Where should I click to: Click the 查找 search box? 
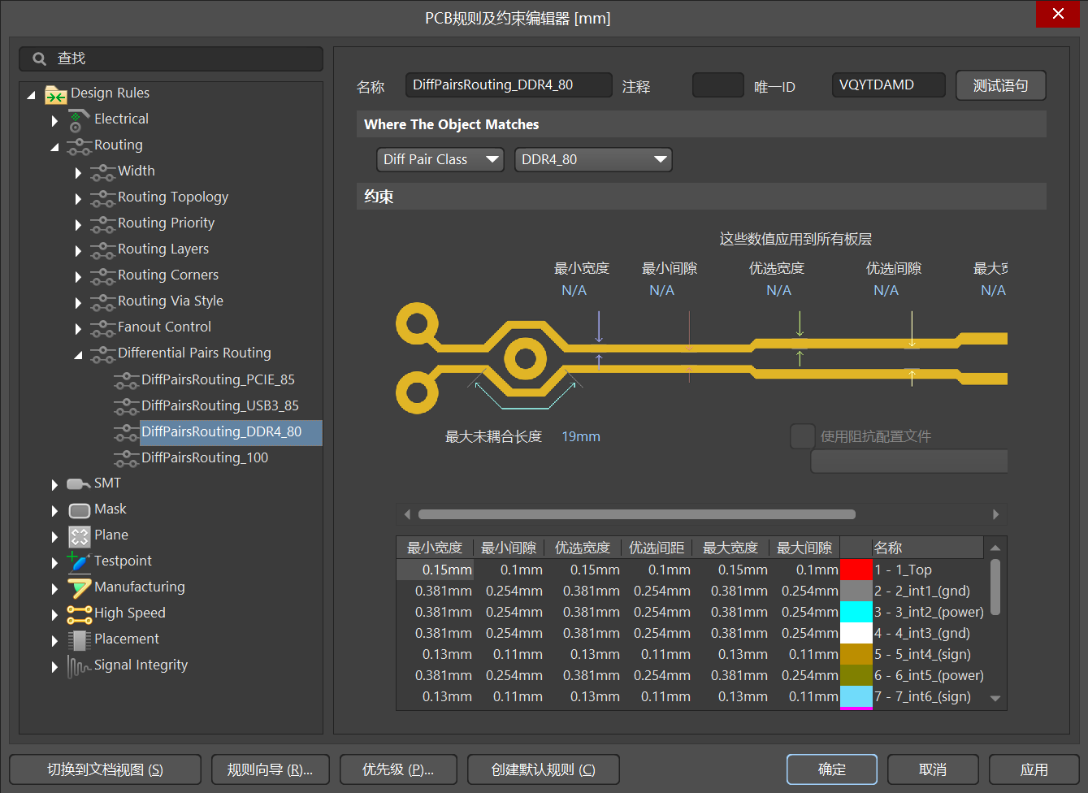[171, 58]
